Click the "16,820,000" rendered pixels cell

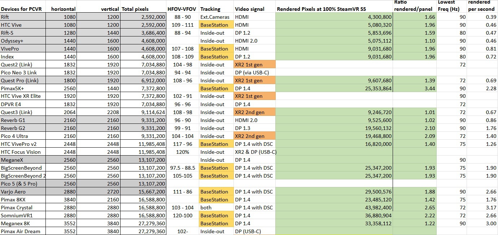pos(333,144)
